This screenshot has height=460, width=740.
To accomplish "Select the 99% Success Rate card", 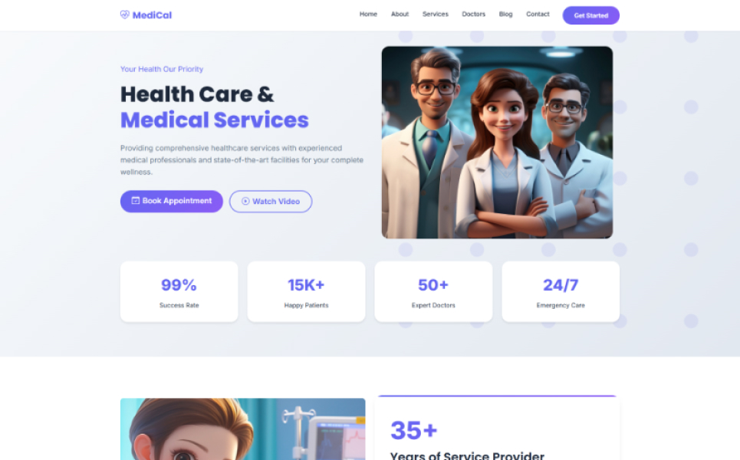I will click(x=179, y=291).
